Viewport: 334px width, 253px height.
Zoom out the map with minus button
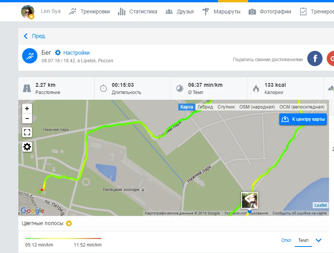click(27, 118)
